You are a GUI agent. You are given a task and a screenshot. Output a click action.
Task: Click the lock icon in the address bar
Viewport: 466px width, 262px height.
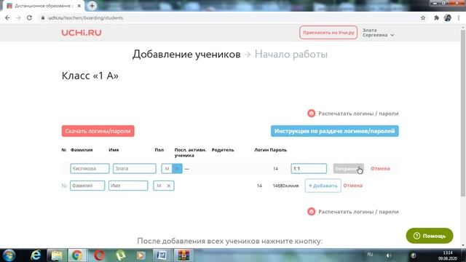click(43, 17)
